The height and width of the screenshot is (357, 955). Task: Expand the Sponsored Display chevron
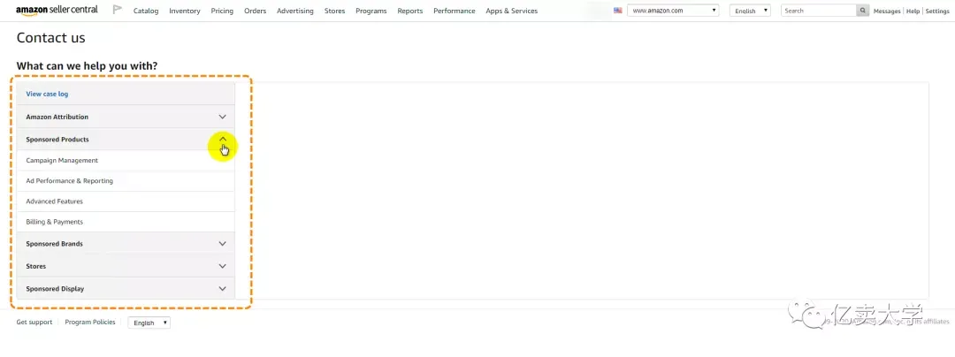tap(222, 289)
